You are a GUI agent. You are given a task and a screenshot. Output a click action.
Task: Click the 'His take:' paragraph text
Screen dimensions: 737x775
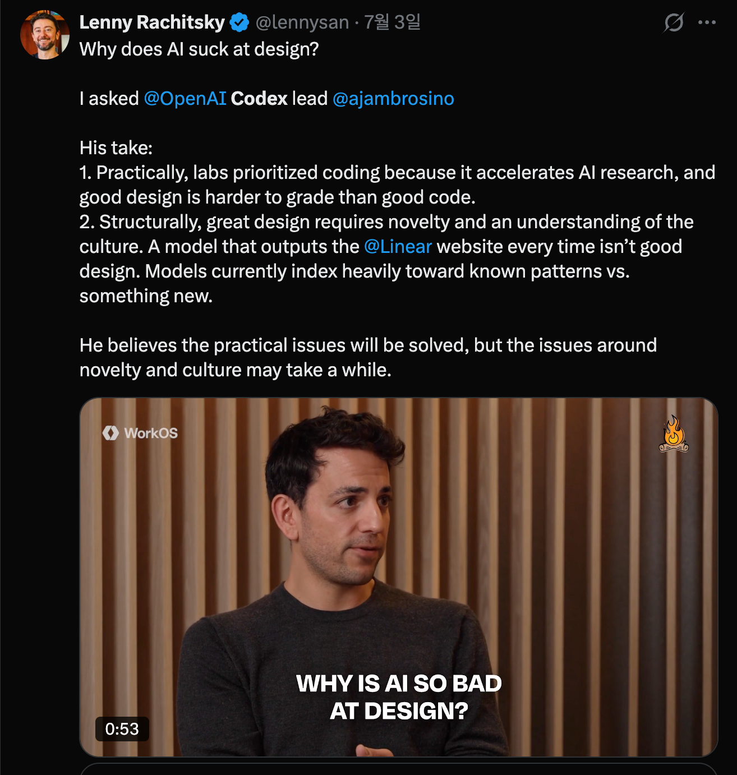point(116,148)
